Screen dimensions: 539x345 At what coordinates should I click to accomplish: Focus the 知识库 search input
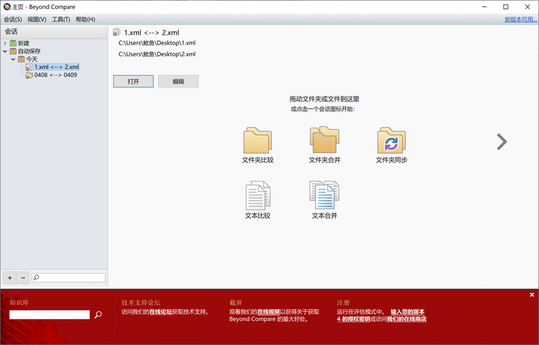[50, 315]
